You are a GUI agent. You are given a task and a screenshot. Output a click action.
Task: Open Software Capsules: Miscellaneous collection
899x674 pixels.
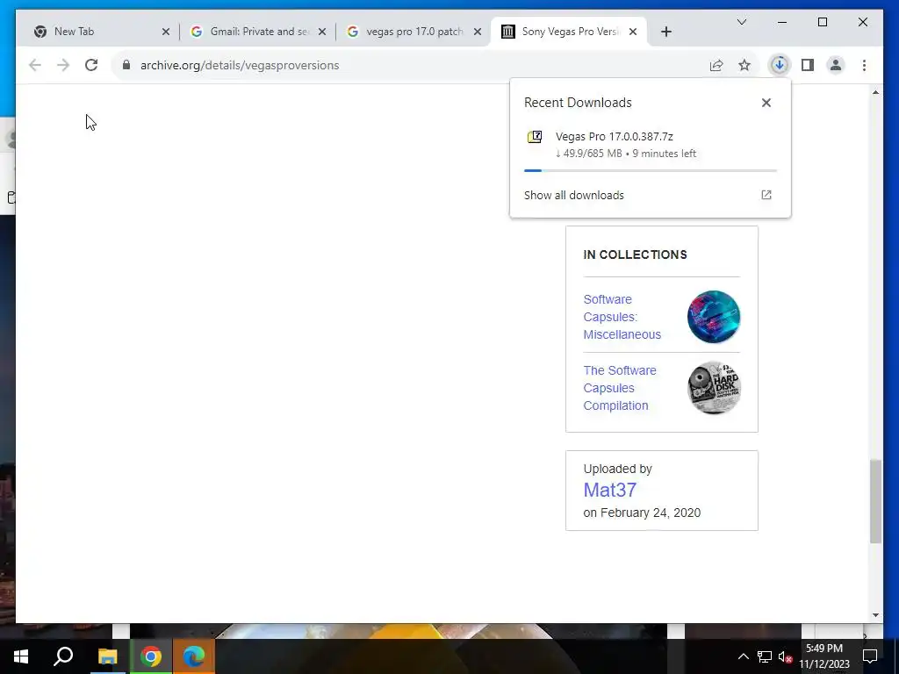[x=622, y=317]
